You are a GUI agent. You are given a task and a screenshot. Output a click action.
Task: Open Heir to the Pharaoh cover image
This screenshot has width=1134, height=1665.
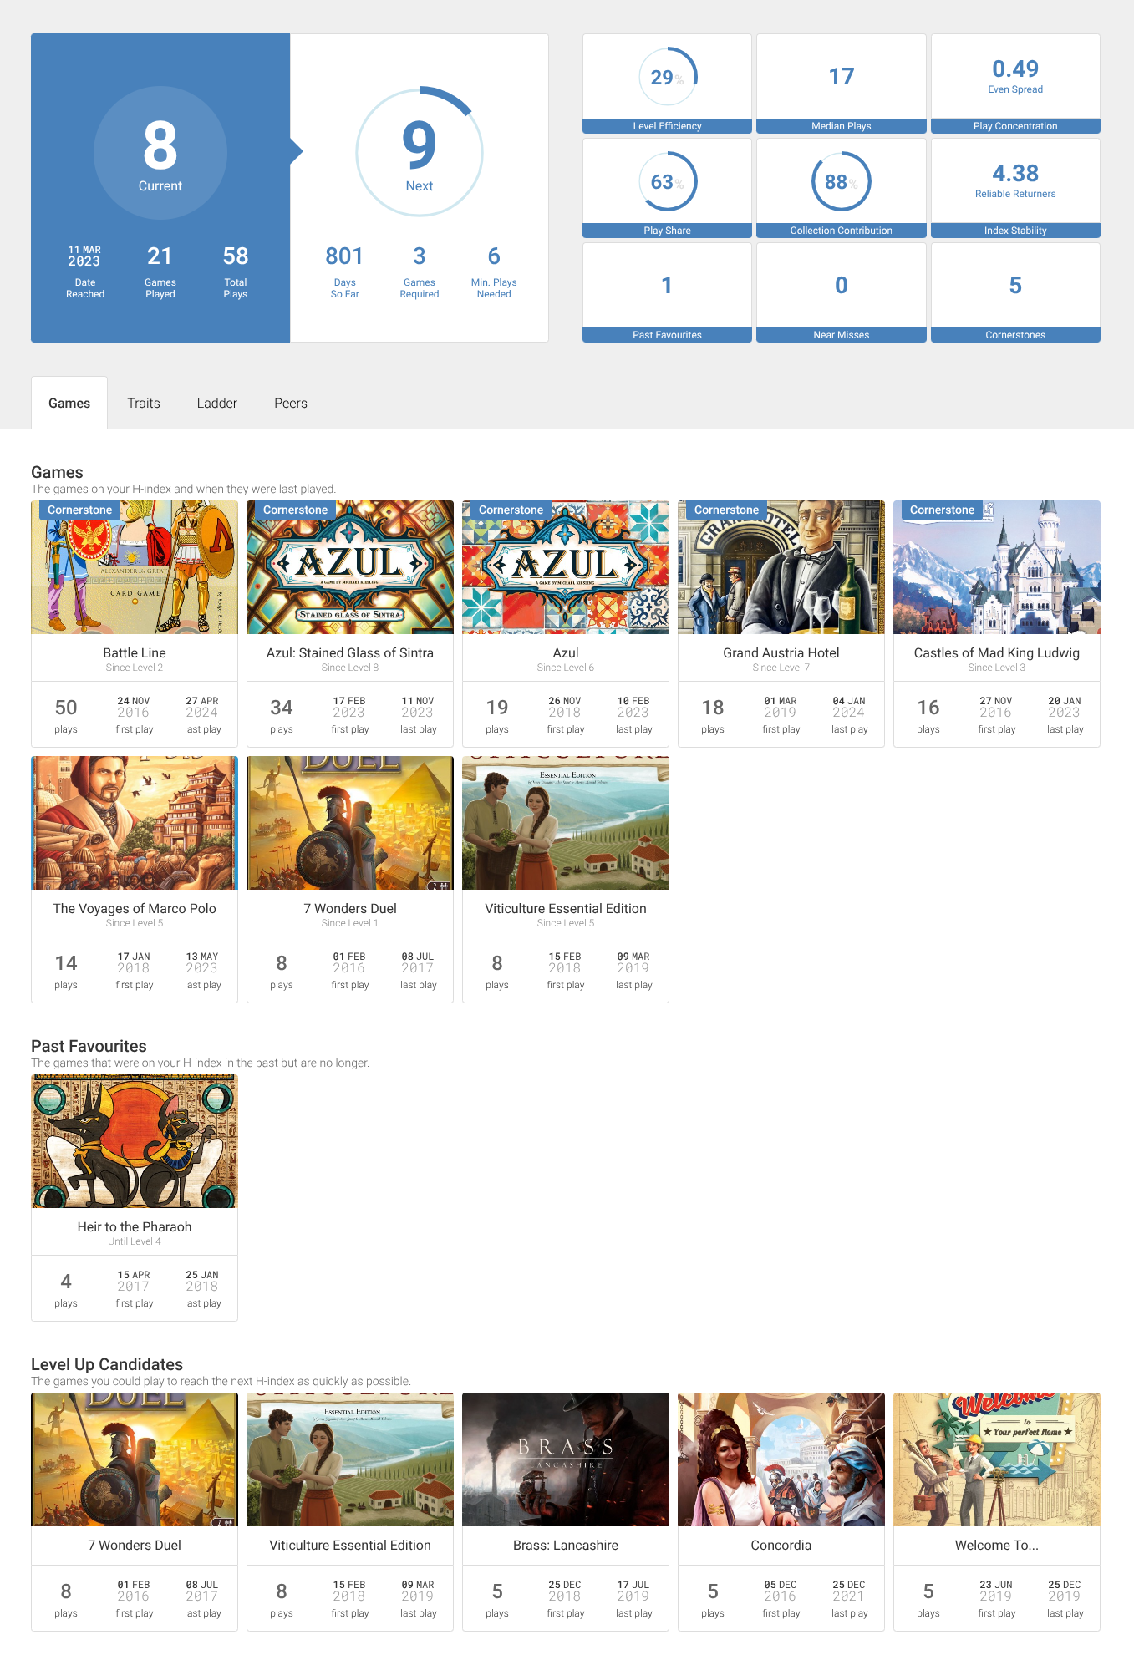point(135,1141)
